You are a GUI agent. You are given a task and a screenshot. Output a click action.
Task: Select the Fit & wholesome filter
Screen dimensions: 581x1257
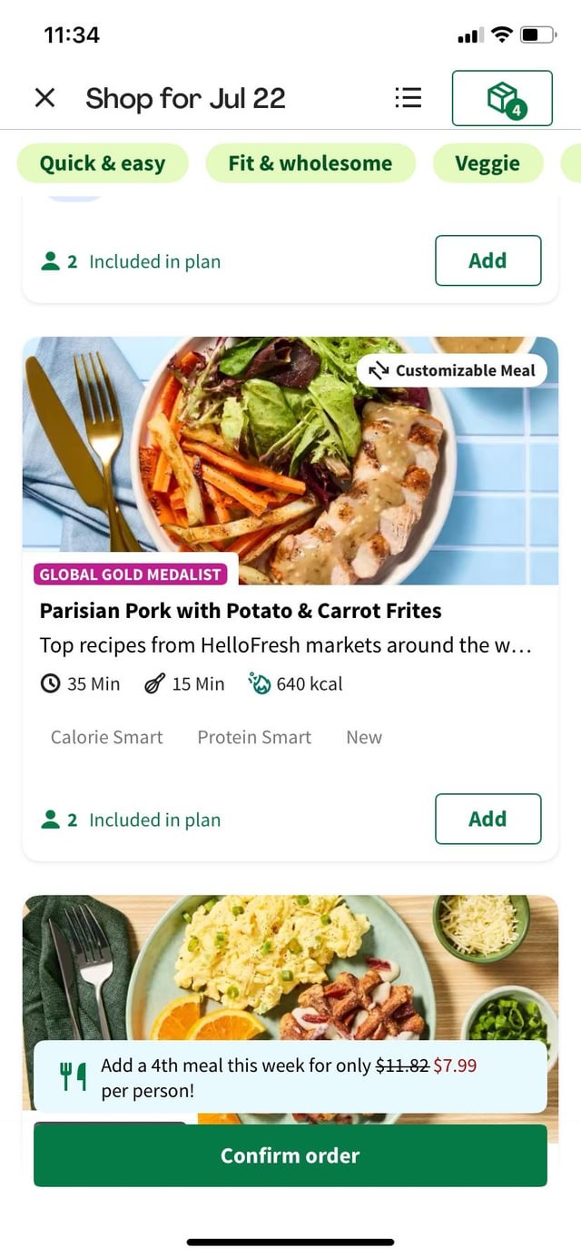pos(310,163)
